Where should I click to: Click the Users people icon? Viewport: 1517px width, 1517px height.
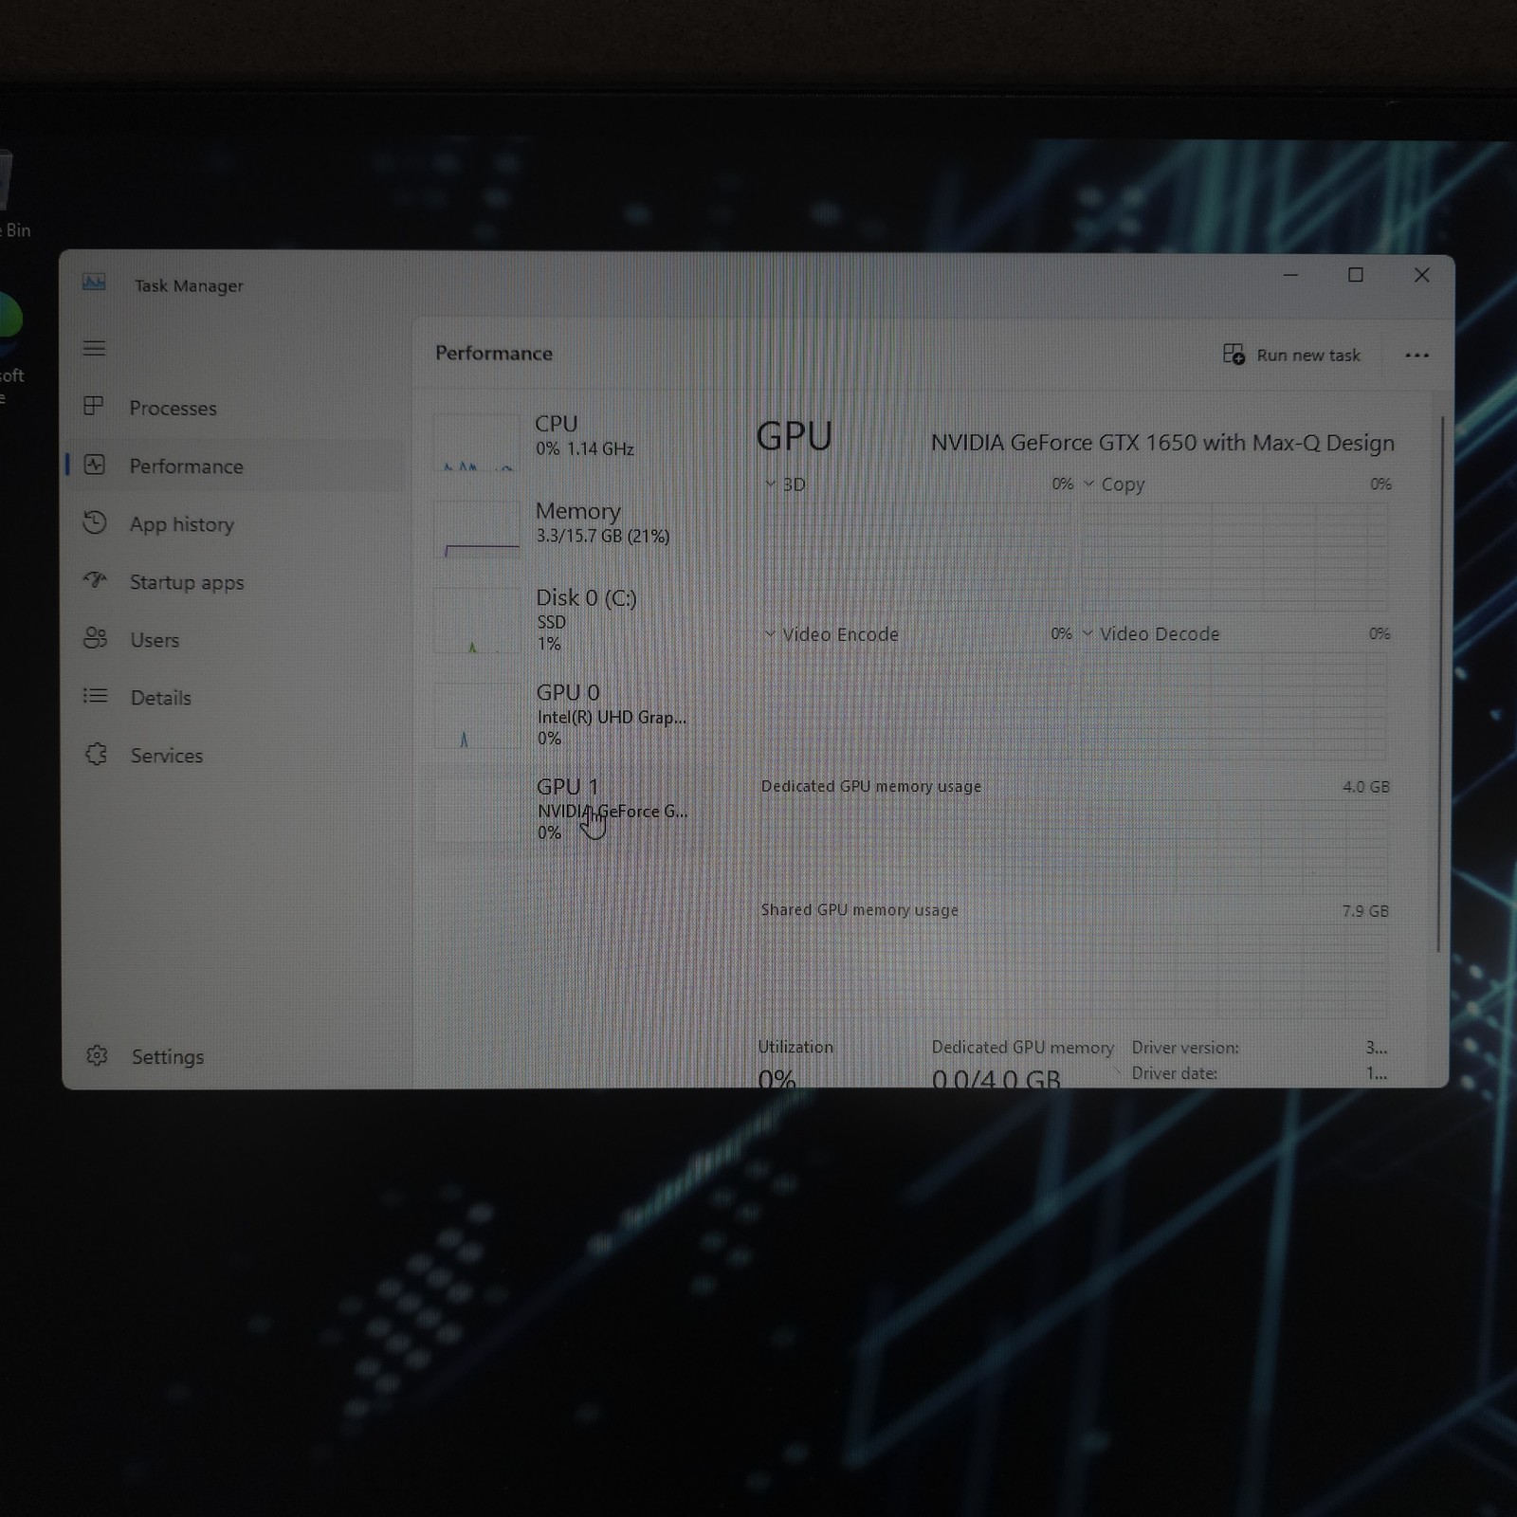click(x=95, y=638)
